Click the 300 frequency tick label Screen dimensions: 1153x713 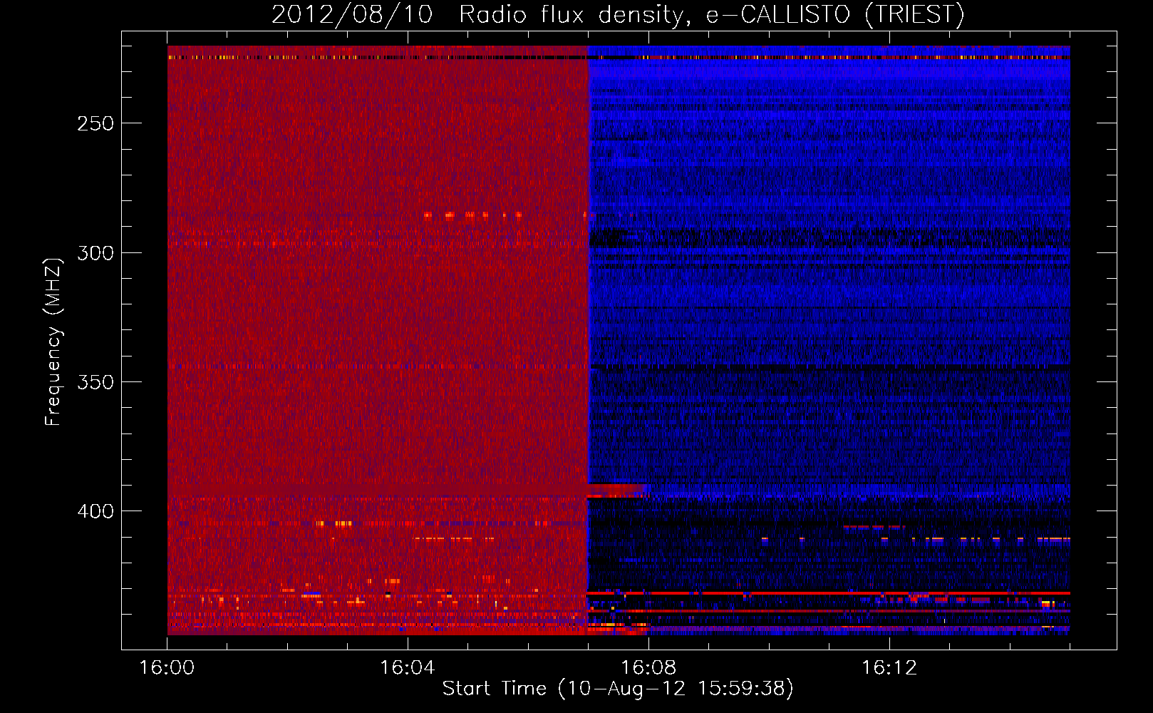coord(95,253)
